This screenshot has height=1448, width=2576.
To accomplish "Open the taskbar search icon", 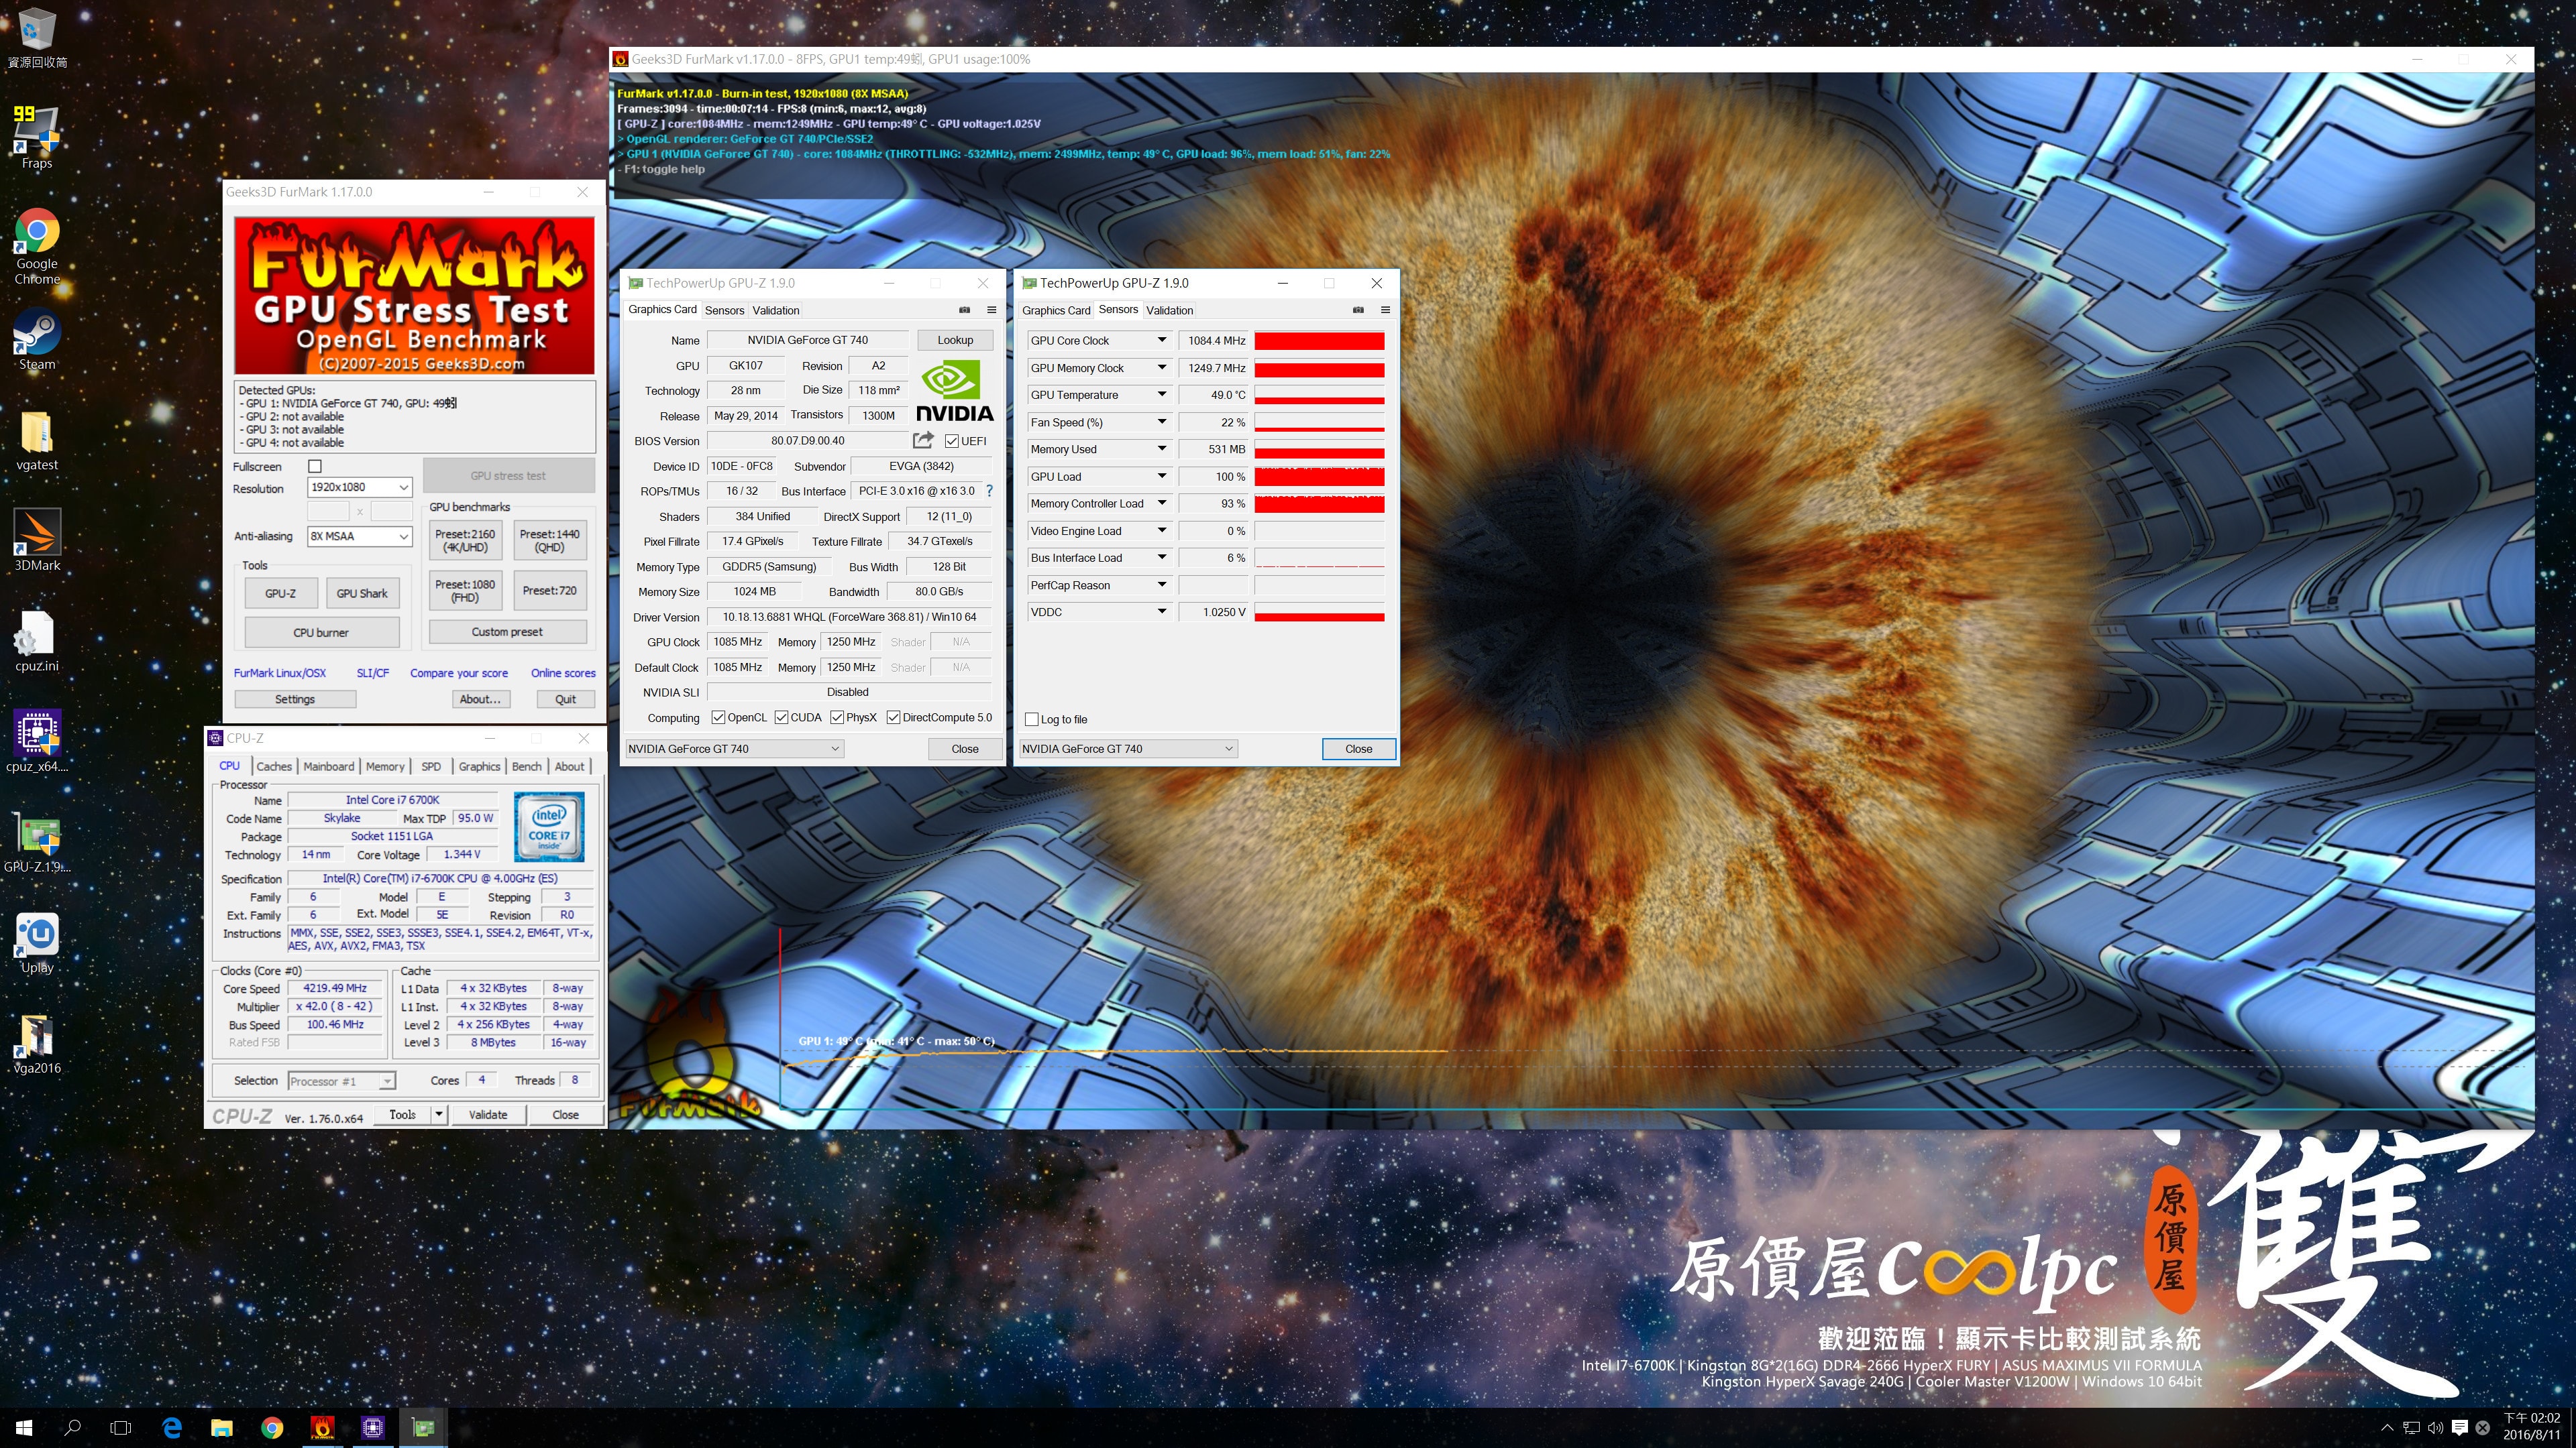I will 72,1428.
